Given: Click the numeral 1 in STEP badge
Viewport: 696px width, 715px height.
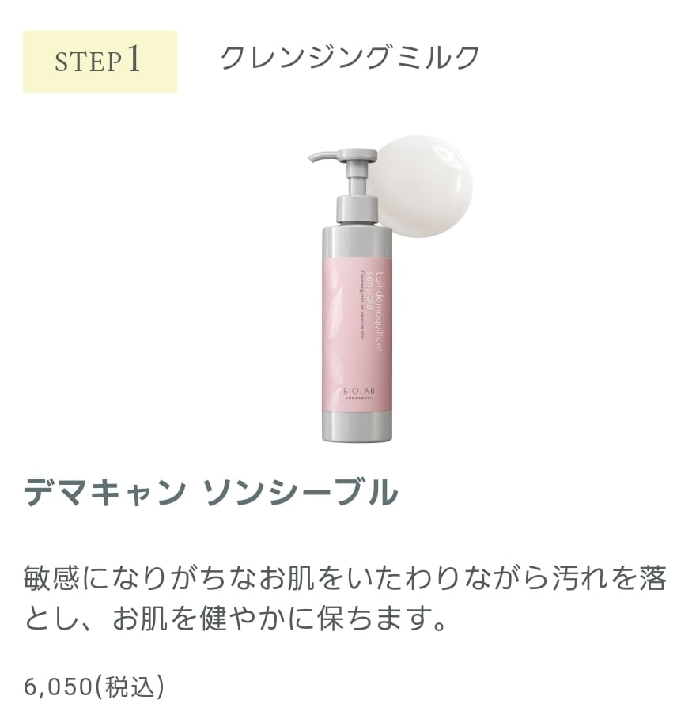Looking at the screenshot, I should [x=134, y=59].
